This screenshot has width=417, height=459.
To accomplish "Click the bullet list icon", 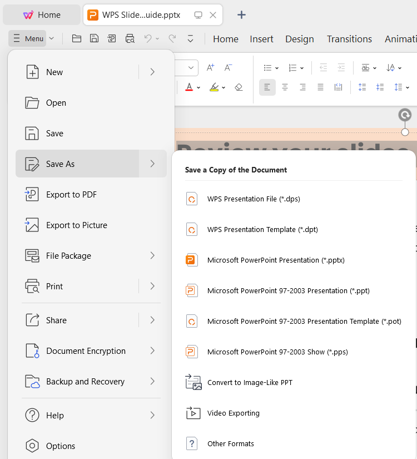I will [267, 68].
